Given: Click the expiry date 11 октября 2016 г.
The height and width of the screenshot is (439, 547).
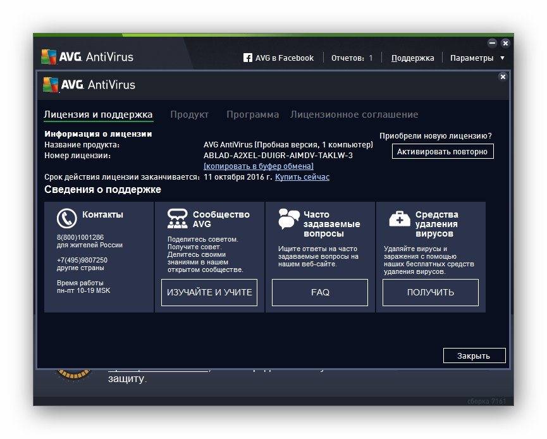Looking at the screenshot, I should (238, 177).
